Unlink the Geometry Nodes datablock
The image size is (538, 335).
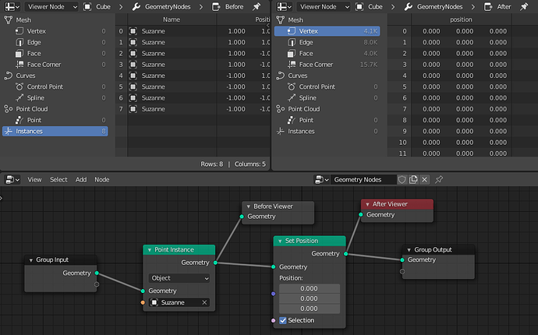coord(425,179)
